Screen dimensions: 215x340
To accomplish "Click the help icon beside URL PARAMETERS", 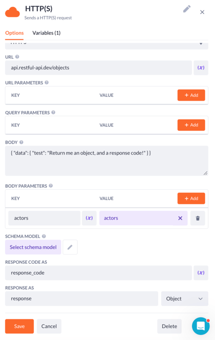I will click(46, 82).
